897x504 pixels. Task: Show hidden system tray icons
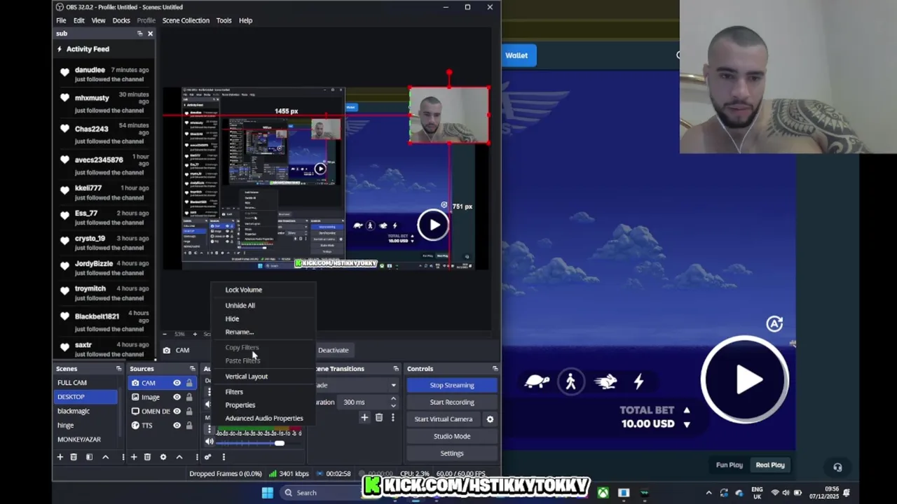click(x=708, y=493)
